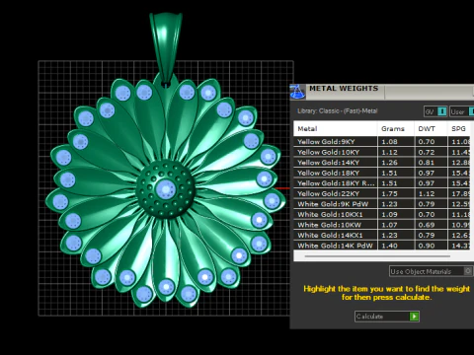Toggle the GV library switch
474x355 pixels.
[x=442, y=111]
